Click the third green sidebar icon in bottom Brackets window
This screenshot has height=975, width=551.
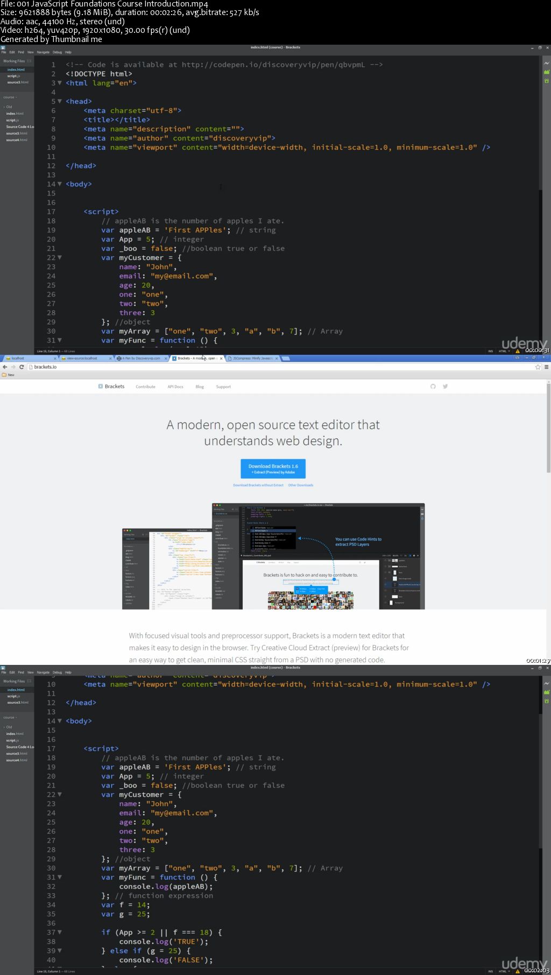tap(547, 701)
